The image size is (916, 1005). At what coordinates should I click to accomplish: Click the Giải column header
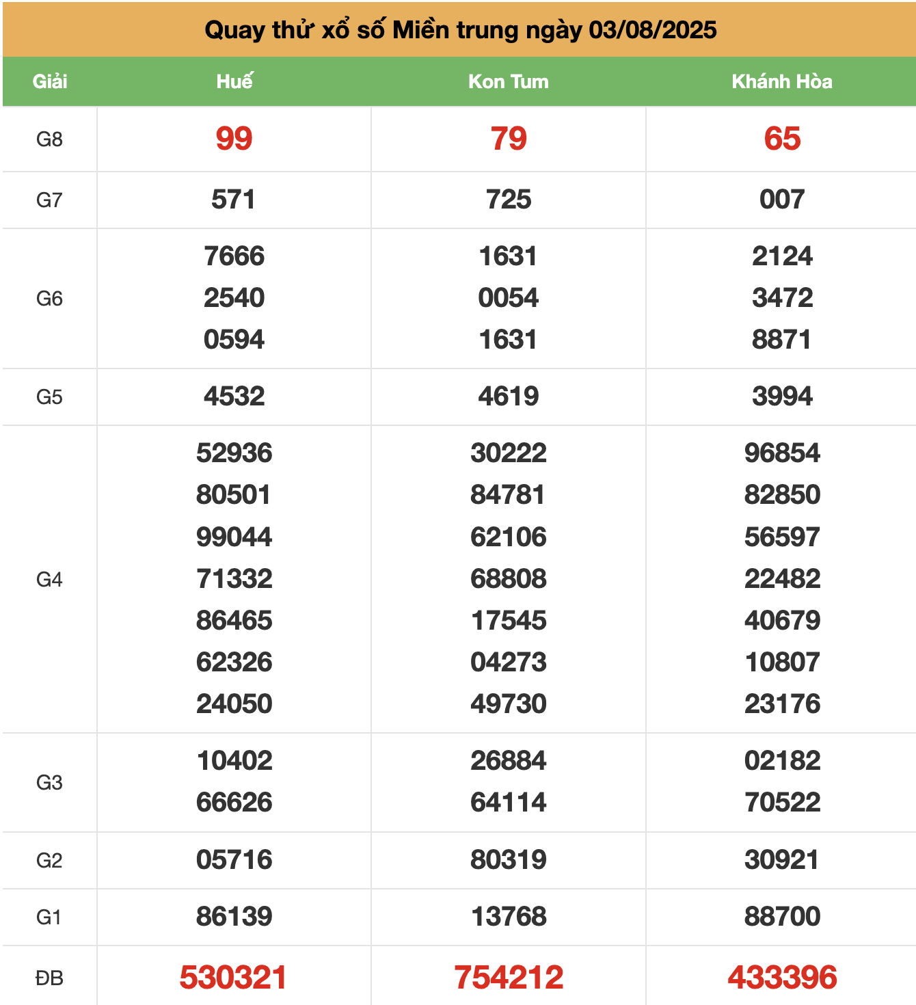50,81
